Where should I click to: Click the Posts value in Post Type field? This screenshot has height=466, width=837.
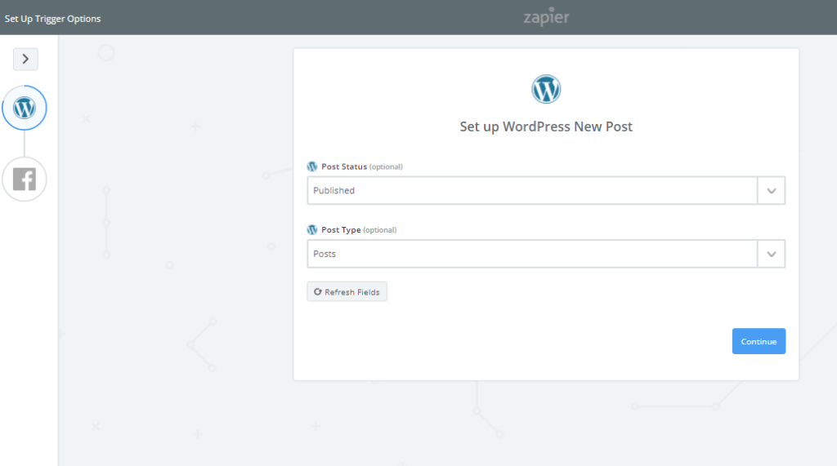tap(325, 254)
